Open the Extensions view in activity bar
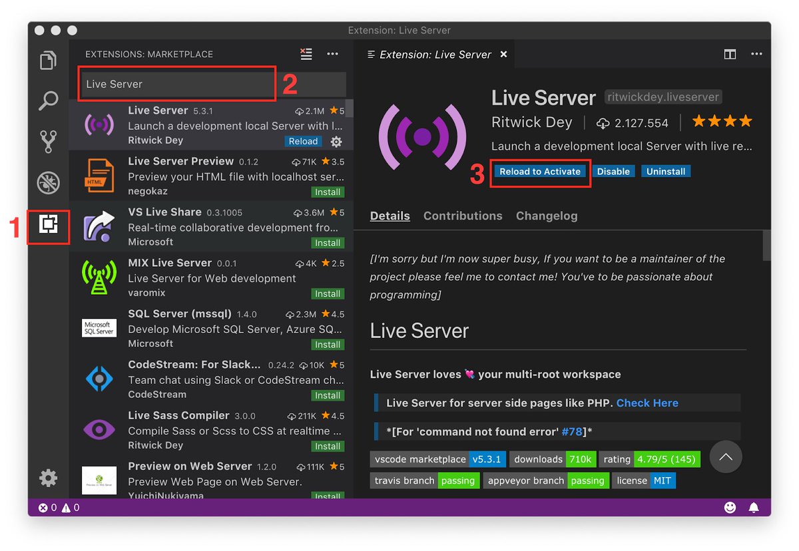799x551 pixels. pos(48,225)
